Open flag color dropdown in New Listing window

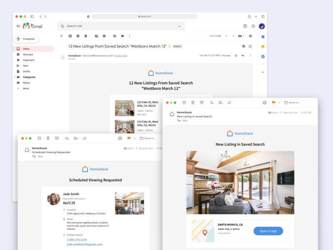click(x=279, y=102)
